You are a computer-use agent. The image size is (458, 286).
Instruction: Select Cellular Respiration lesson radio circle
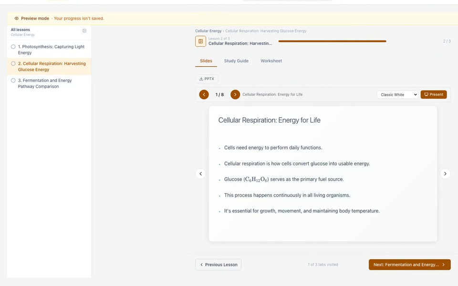tap(13, 63)
